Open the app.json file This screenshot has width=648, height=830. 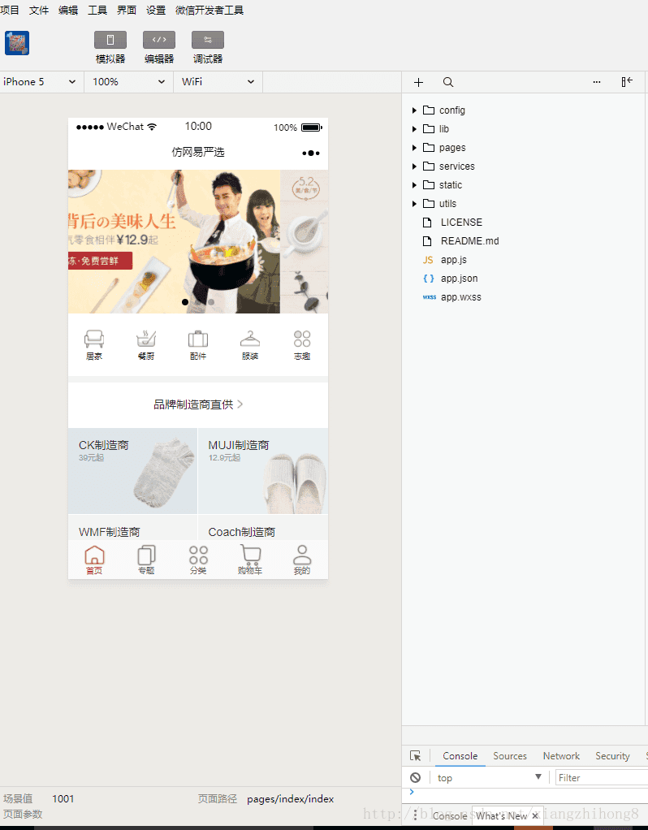459,279
